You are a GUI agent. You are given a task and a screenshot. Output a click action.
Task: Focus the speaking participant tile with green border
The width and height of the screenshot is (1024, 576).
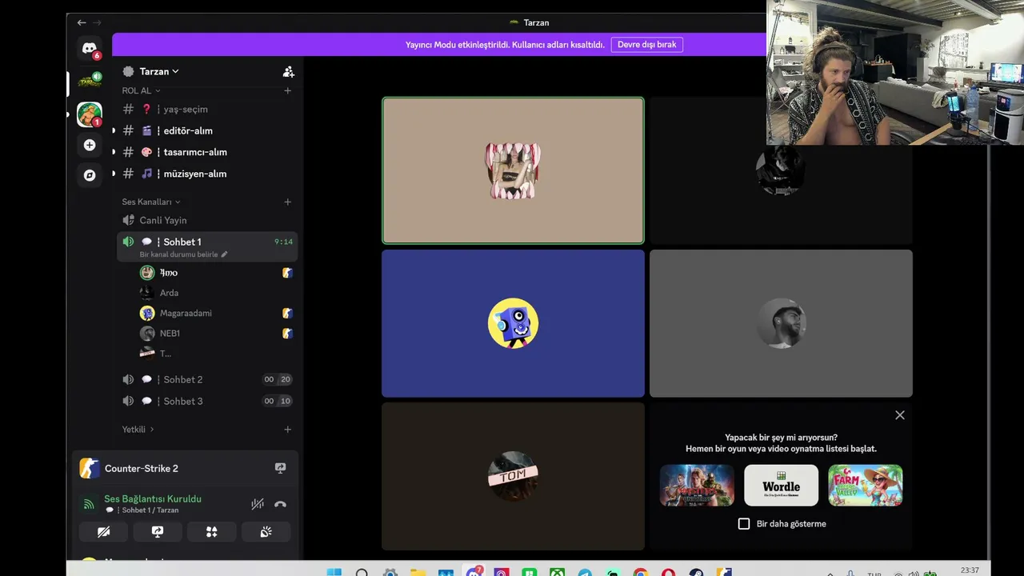click(x=513, y=170)
